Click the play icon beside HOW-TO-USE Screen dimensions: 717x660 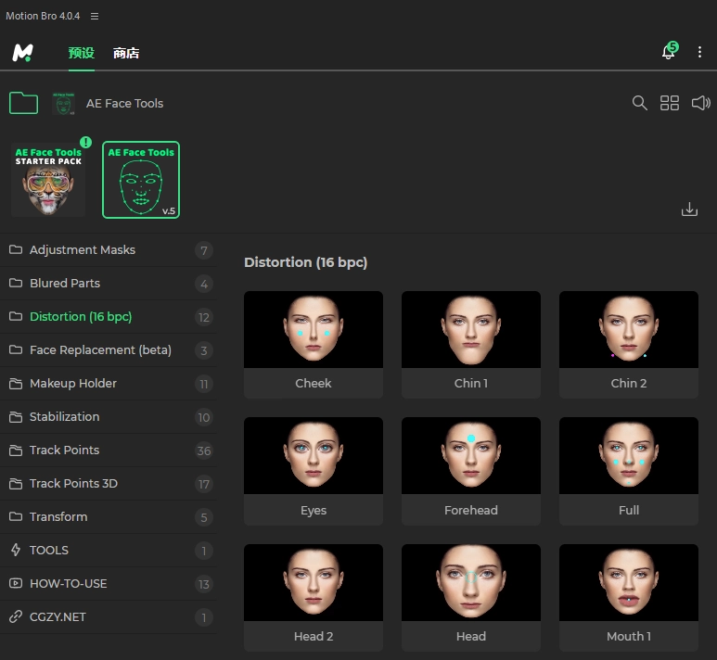tap(16, 583)
